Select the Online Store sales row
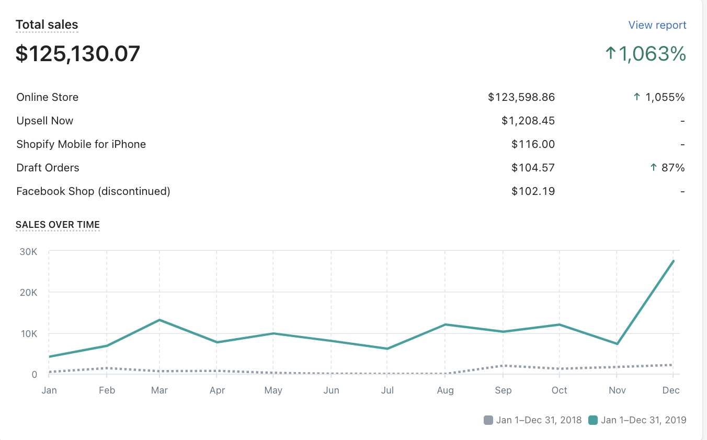The image size is (707, 440). pyautogui.click(x=48, y=97)
